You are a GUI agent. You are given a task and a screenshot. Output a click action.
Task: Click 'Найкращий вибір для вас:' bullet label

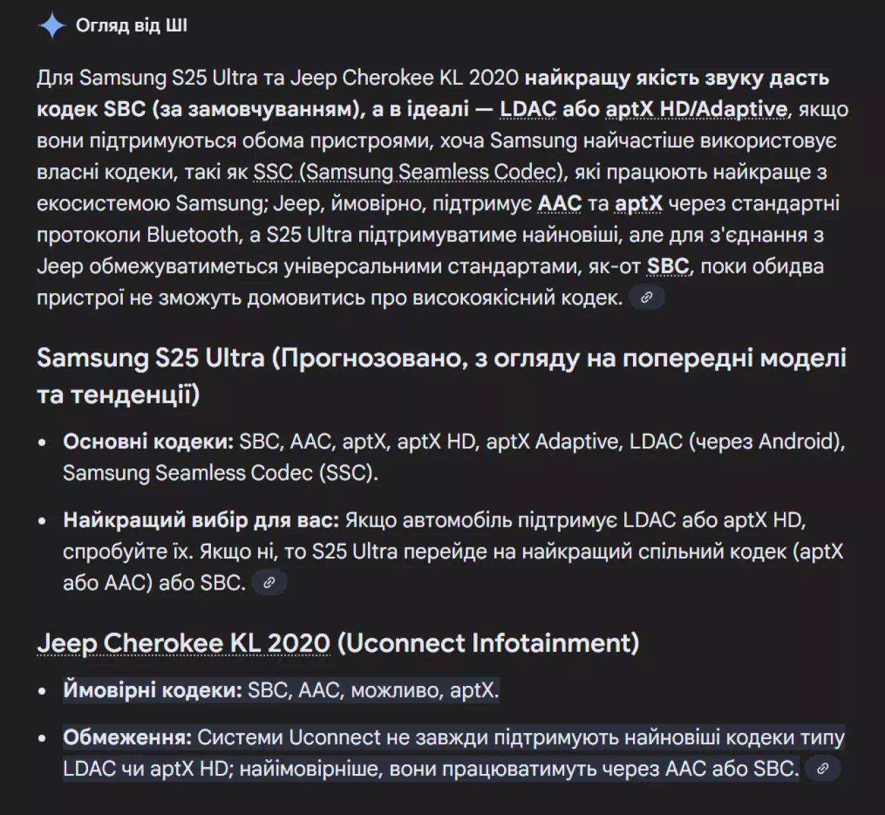click(201, 521)
